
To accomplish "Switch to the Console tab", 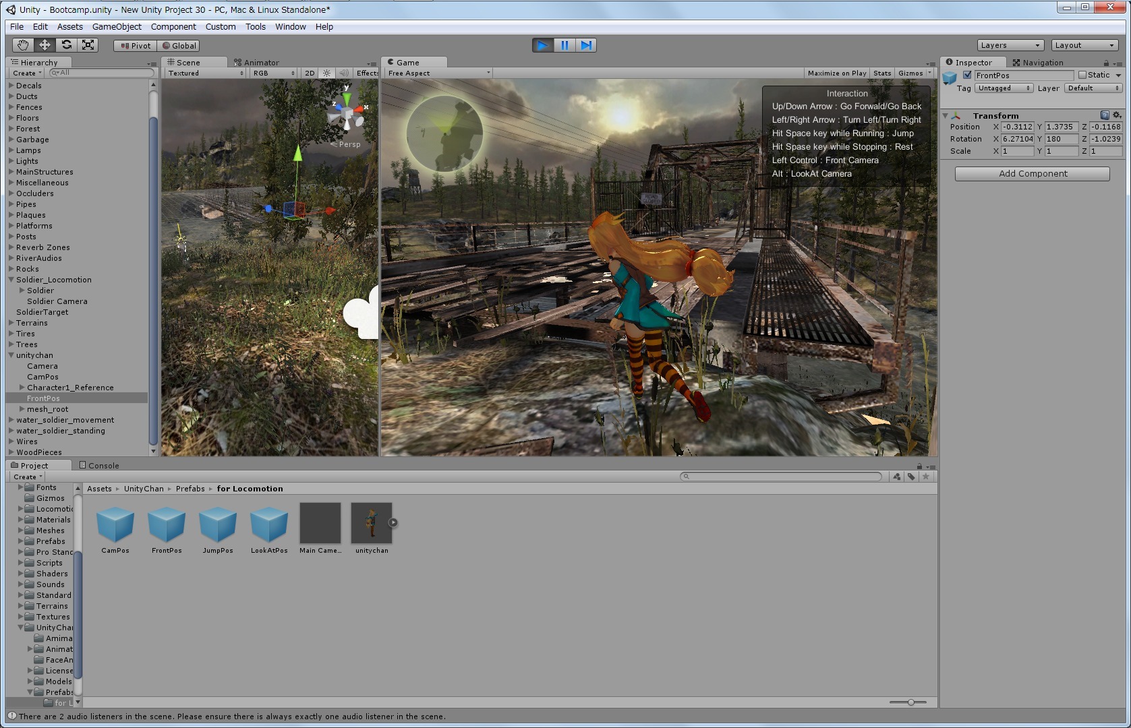I will click(x=99, y=465).
